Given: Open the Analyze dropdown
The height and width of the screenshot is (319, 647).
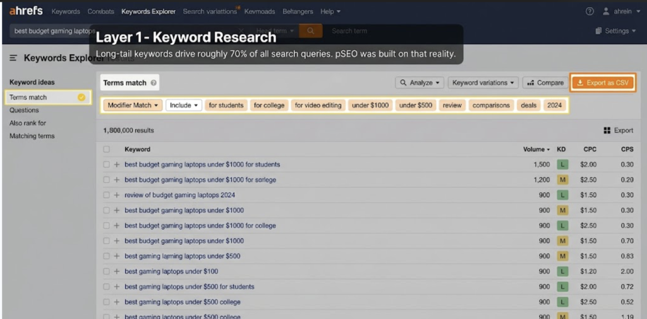Looking at the screenshot, I should click(x=420, y=83).
